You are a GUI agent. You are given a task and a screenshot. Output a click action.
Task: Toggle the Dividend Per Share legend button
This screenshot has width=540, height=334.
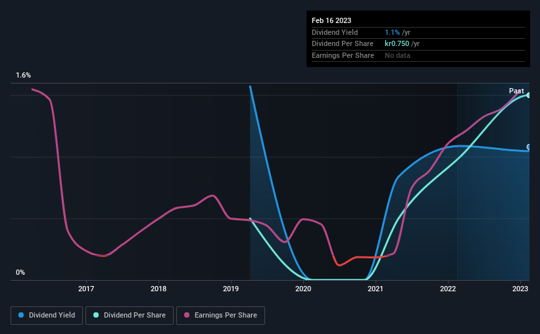click(130, 316)
